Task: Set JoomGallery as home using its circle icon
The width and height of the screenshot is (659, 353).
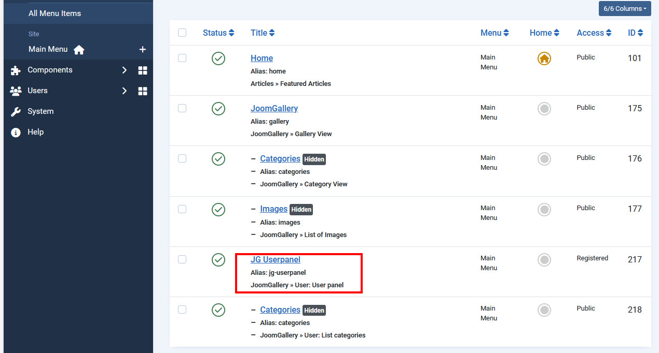Action: 544,109
